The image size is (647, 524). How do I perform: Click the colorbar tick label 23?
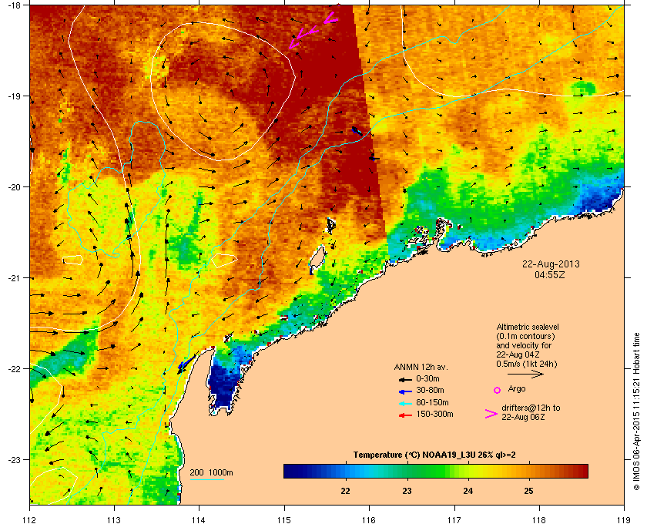pos(407,491)
